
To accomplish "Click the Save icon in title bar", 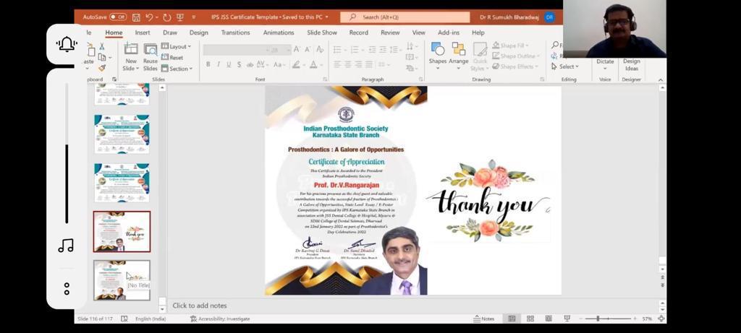I will coord(136,17).
